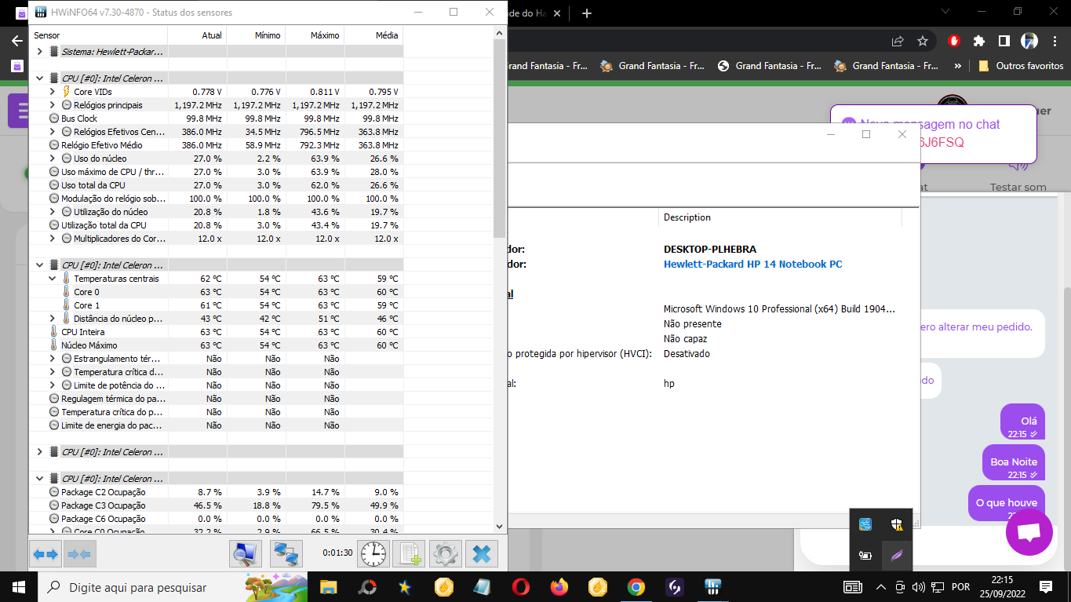The height and width of the screenshot is (602, 1071).
Task: Expand the Relógios principais row
Action: coord(53,105)
